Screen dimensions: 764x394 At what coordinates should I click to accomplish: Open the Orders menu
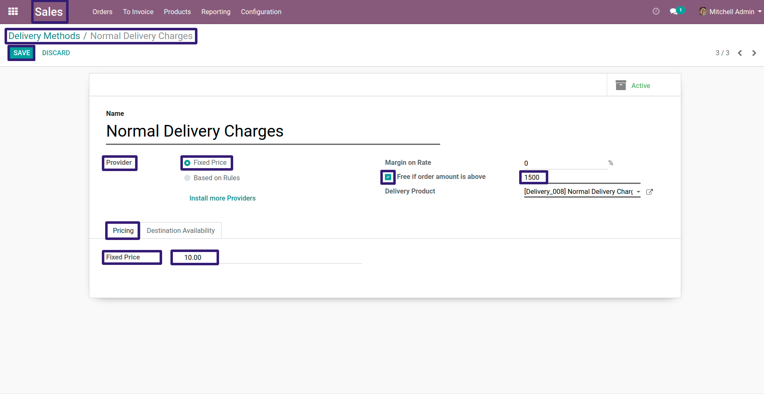click(x=102, y=12)
